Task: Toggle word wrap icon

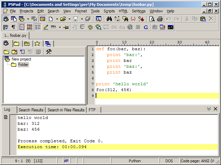Action: [6, 27]
